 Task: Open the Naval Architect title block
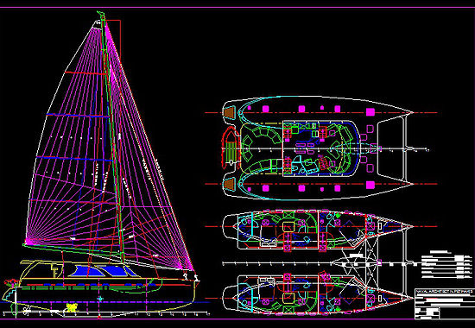click(x=445, y=304)
